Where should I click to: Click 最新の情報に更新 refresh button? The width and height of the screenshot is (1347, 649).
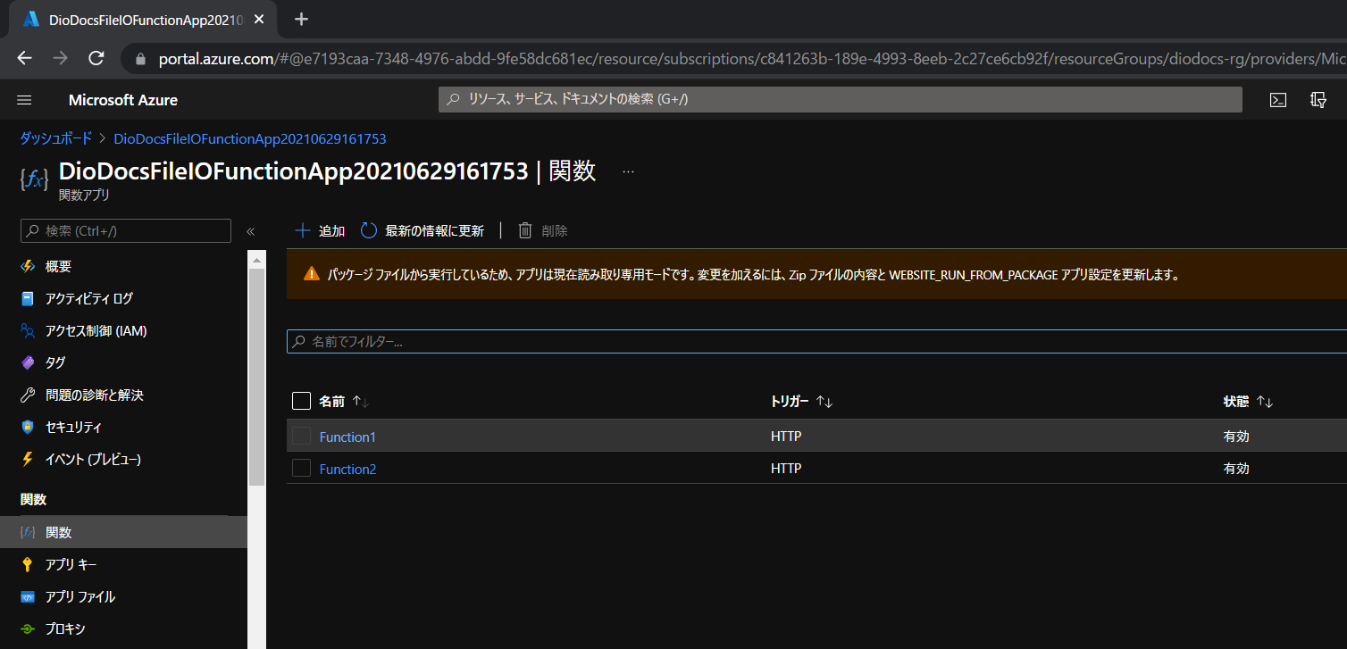coord(423,231)
